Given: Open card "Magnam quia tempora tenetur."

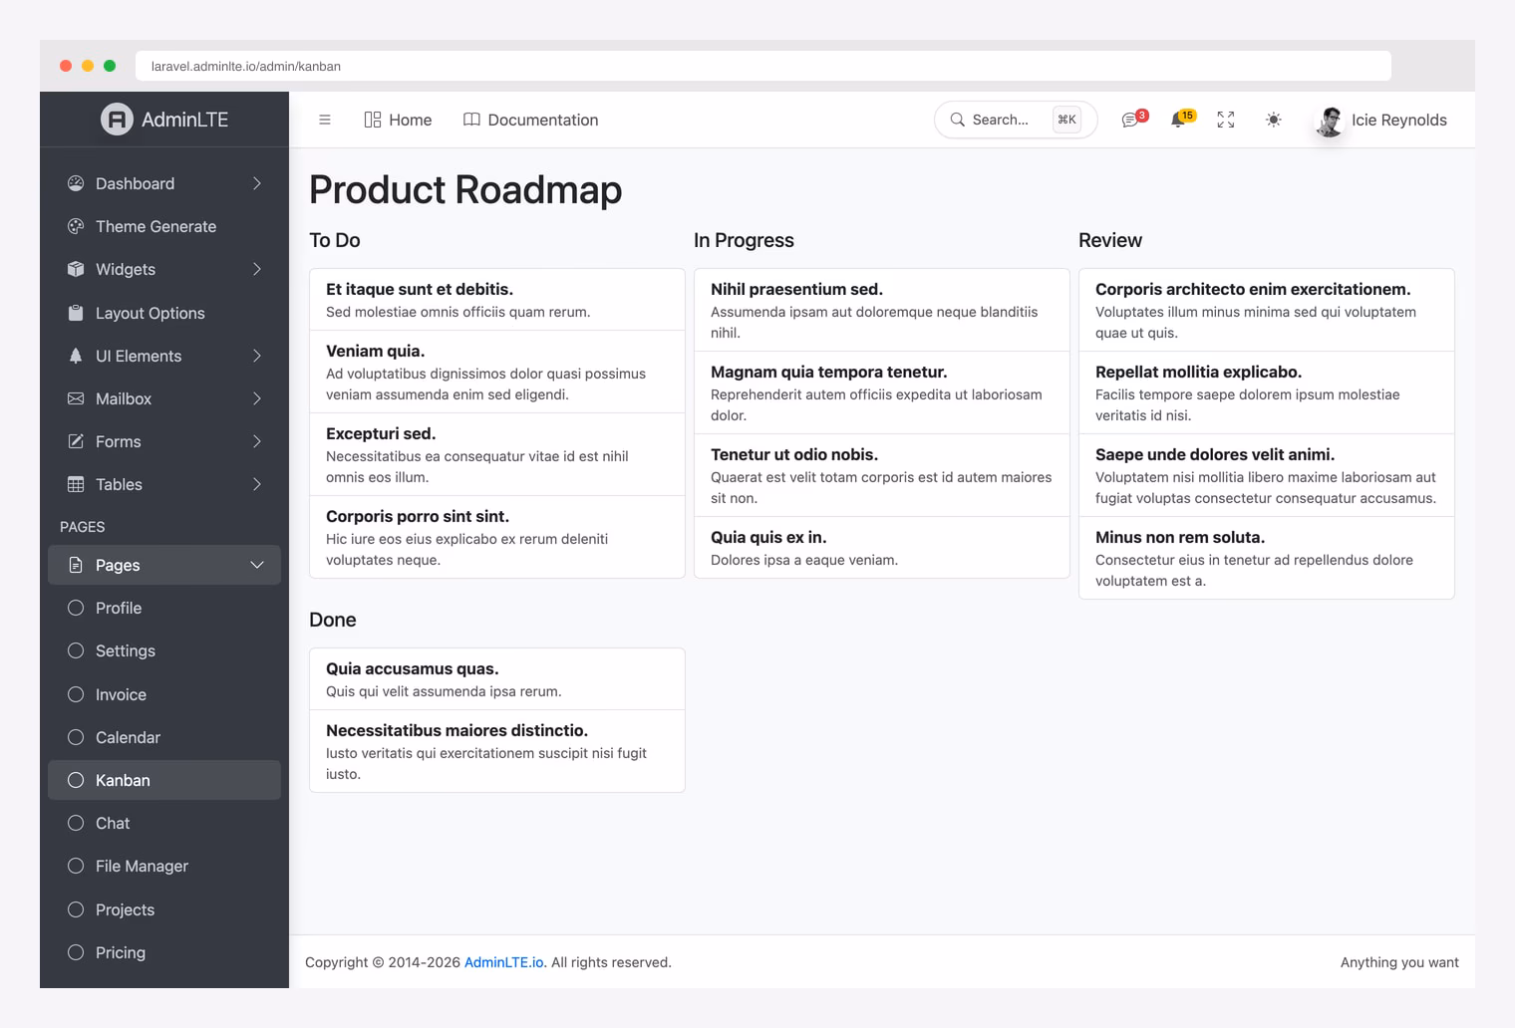Looking at the screenshot, I should click(882, 392).
